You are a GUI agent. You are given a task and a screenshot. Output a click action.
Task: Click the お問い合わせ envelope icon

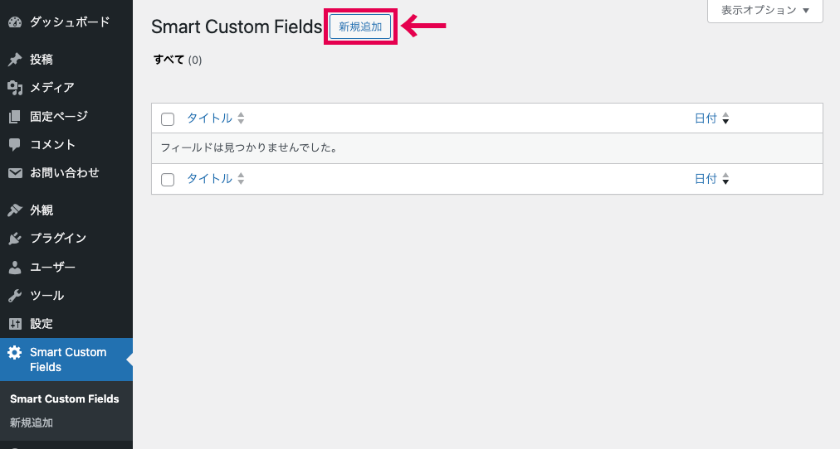15,173
